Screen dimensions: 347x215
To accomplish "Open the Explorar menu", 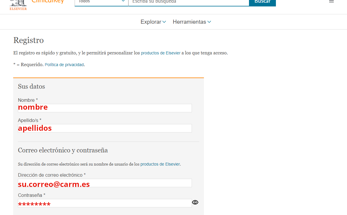I will coord(151,22).
